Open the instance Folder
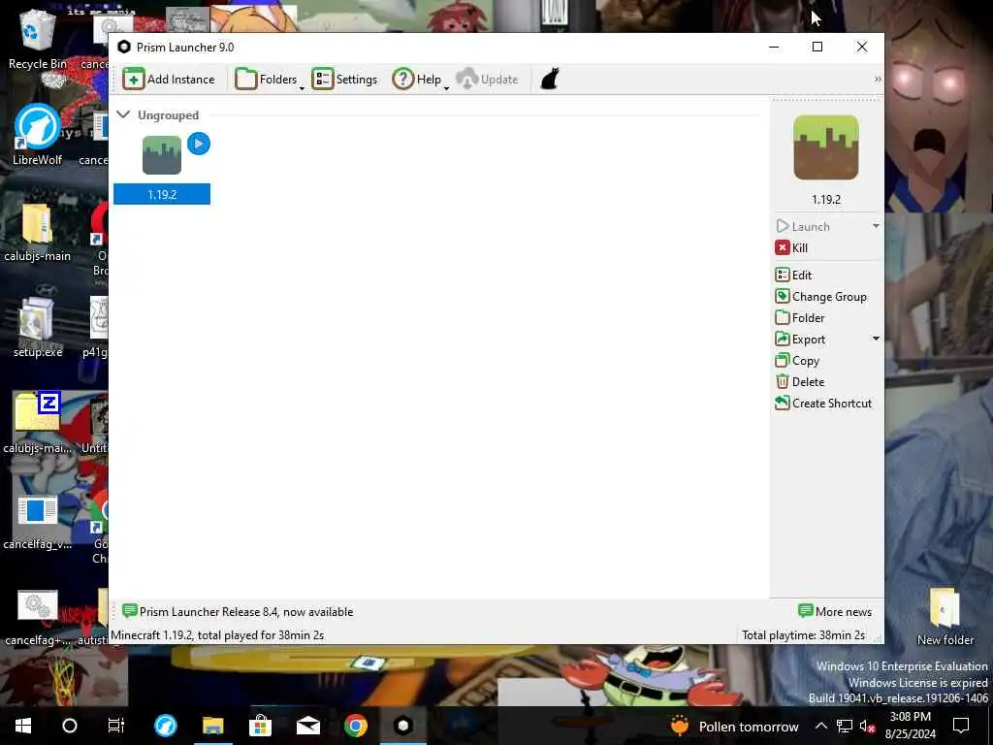 click(800, 318)
